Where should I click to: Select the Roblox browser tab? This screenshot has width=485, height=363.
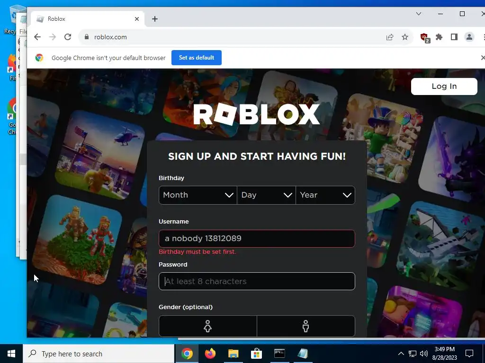(88, 19)
